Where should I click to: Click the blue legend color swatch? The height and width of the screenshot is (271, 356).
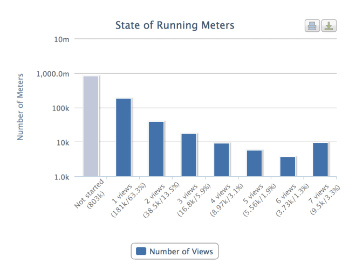141,251
